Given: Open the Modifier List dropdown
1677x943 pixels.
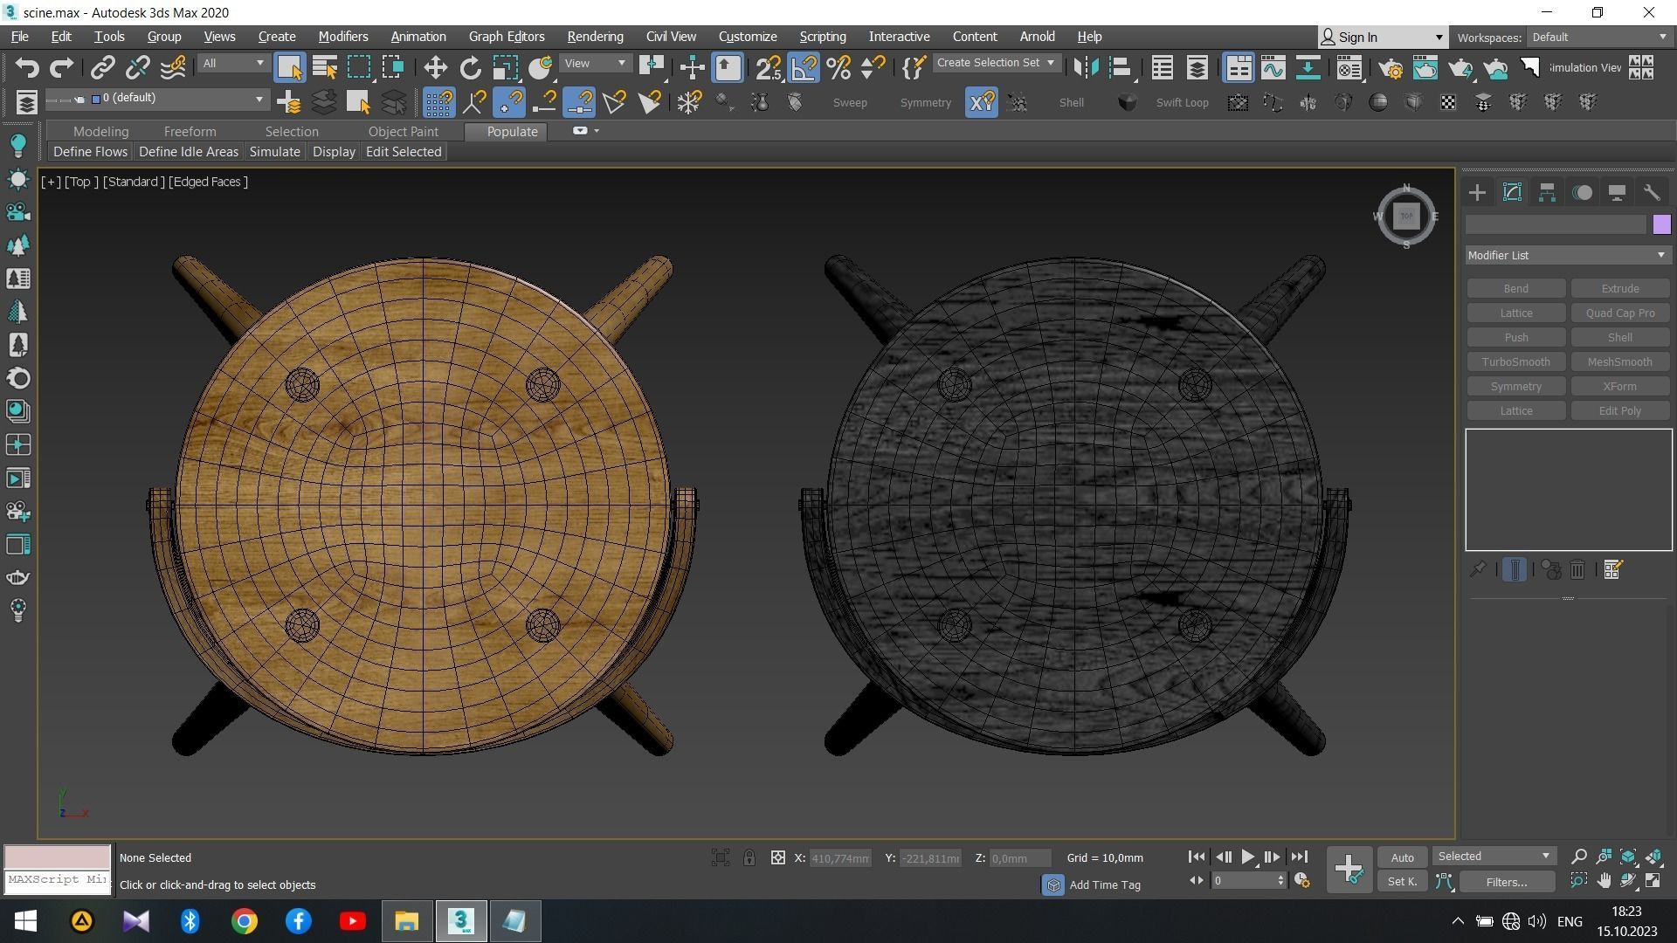Looking at the screenshot, I should [1567, 255].
